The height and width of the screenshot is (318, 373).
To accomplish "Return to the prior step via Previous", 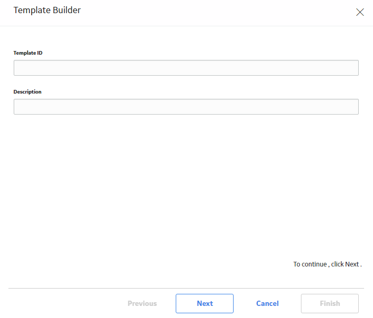I will (142, 303).
